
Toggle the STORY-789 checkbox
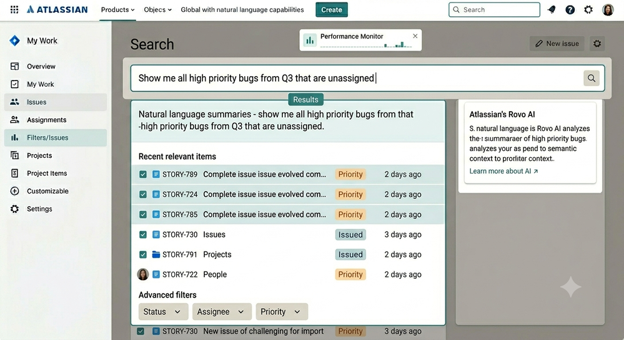click(x=143, y=174)
